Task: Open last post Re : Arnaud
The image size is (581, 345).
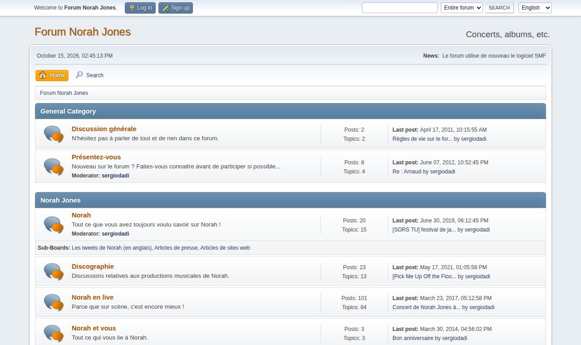Action: pos(407,172)
